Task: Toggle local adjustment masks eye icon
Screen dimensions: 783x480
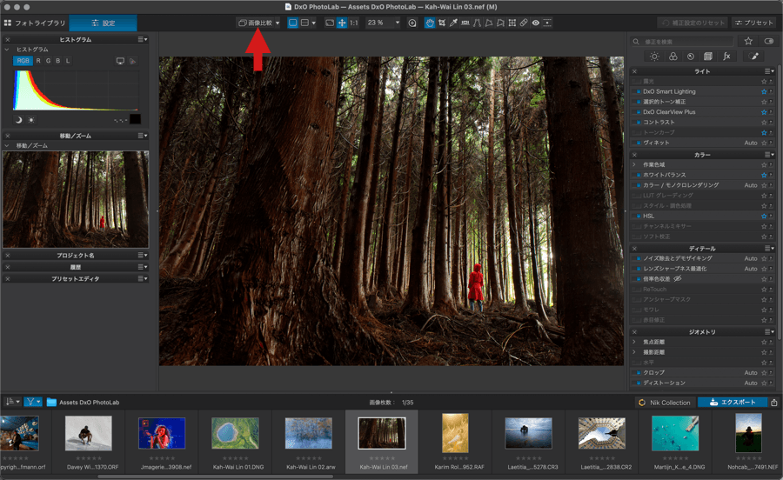Action: coord(535,23)
